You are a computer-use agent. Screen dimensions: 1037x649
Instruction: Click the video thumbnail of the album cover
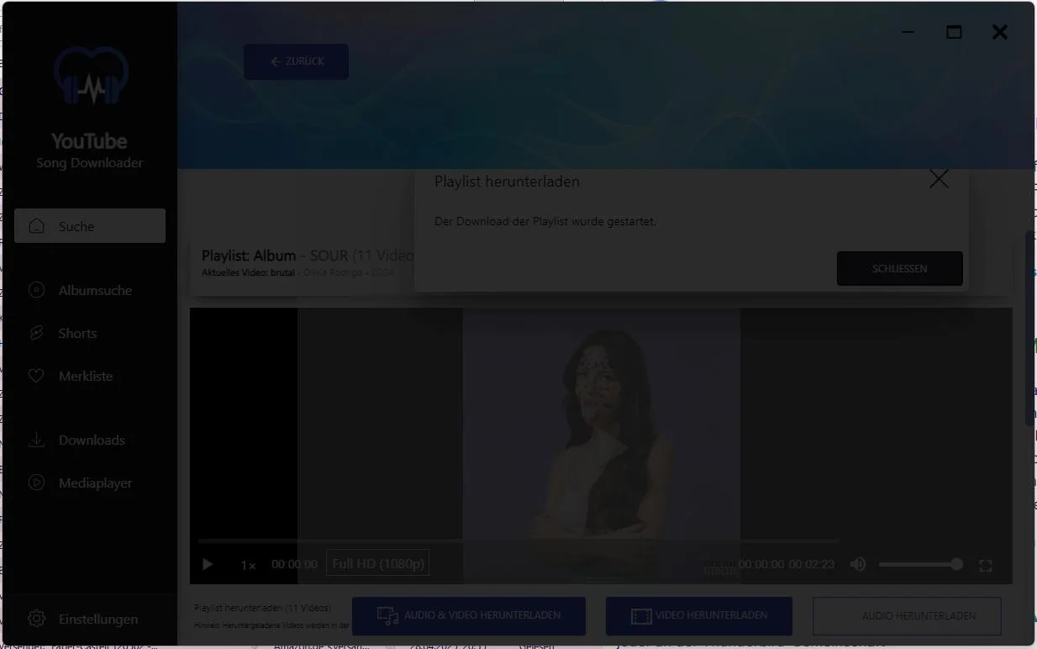(602, 446)
